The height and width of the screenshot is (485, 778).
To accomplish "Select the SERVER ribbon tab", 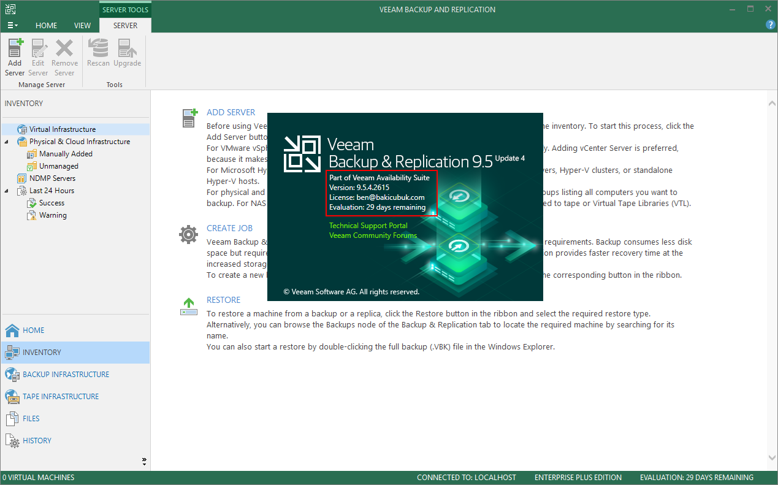I will tap(125, 26).
